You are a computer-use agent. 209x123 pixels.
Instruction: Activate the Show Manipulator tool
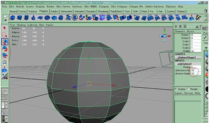[5, 76]
